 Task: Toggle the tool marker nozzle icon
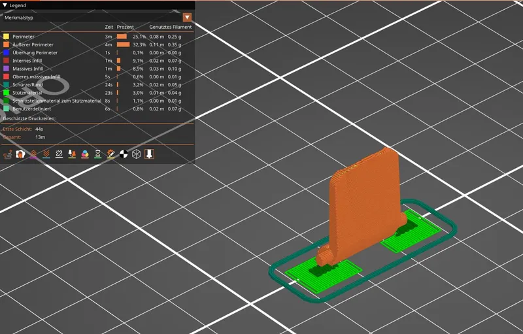pos(149,154)
